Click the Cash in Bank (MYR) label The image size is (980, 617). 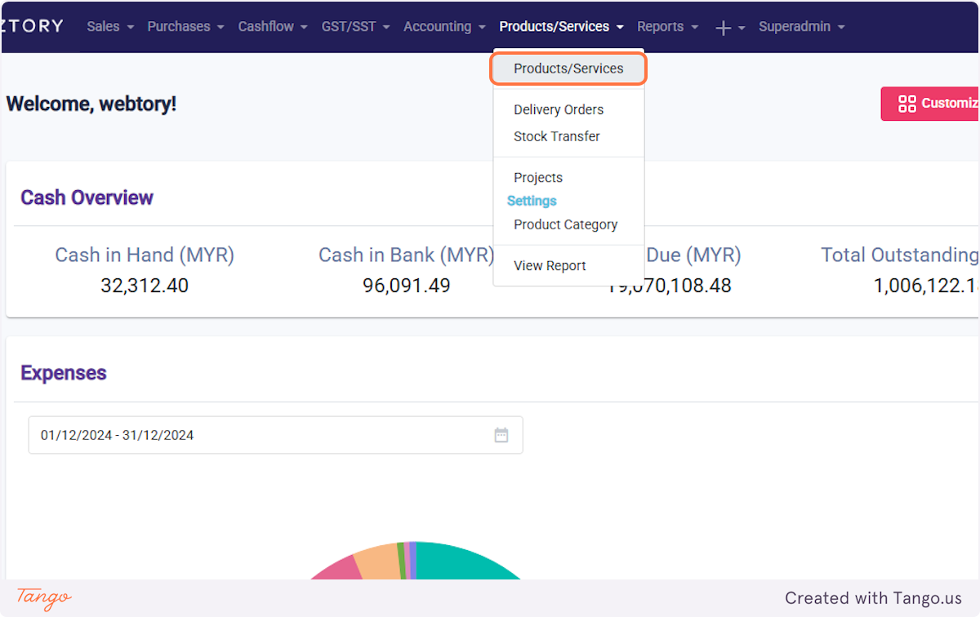(x=407, y=255)
